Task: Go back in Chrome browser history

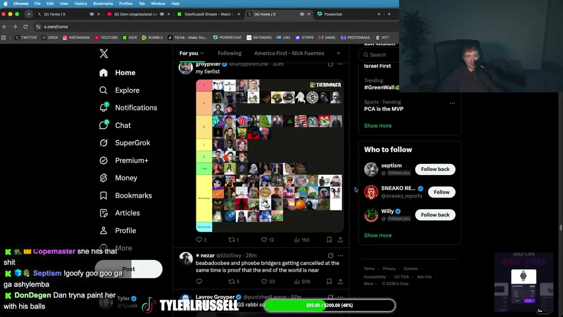Action: (4, 27)
